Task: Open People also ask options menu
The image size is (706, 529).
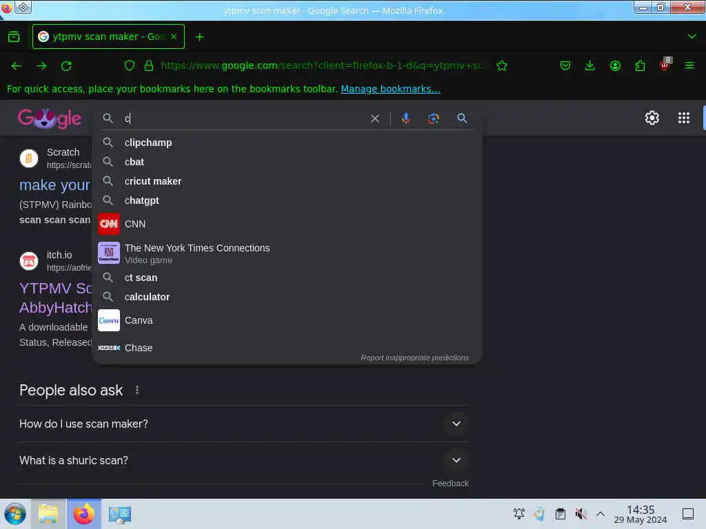Action: (x=137, y=390)
